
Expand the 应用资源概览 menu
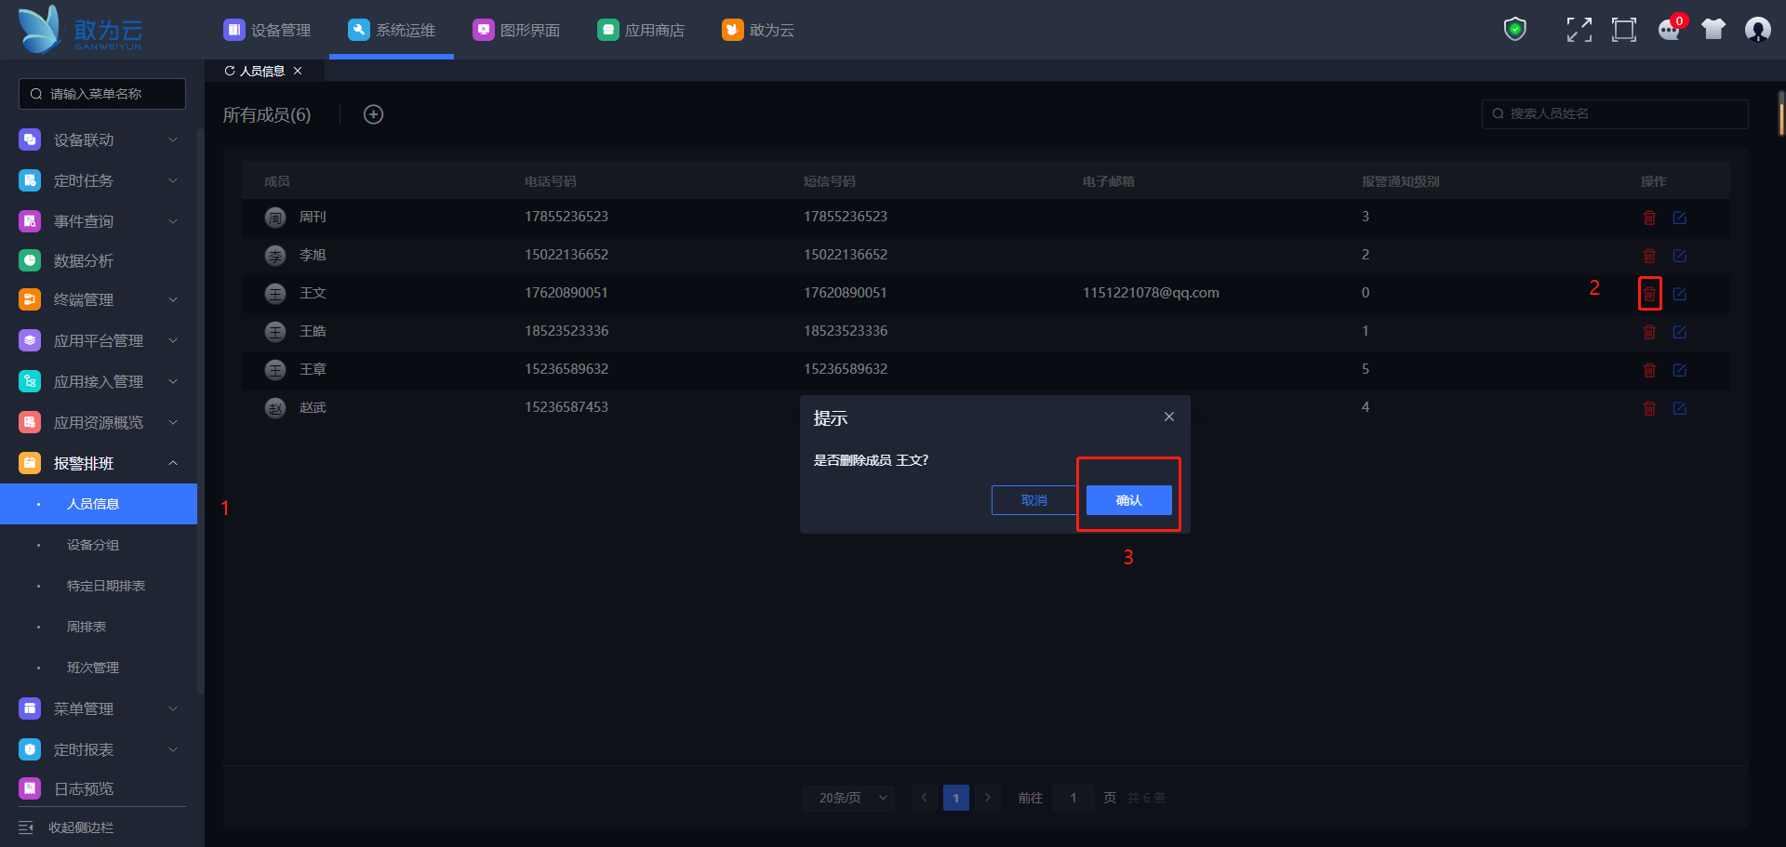pos(99,422)
